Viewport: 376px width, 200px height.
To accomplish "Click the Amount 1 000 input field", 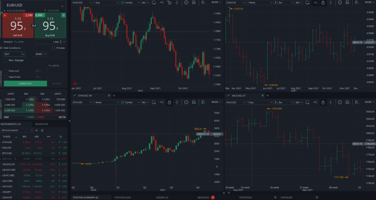I will (50, 42).
